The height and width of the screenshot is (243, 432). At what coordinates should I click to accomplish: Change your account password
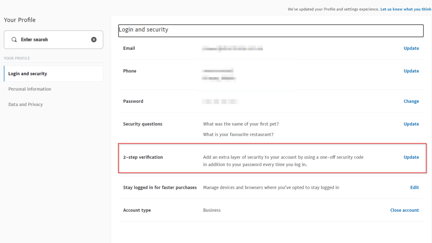click(x=411, y=101)
